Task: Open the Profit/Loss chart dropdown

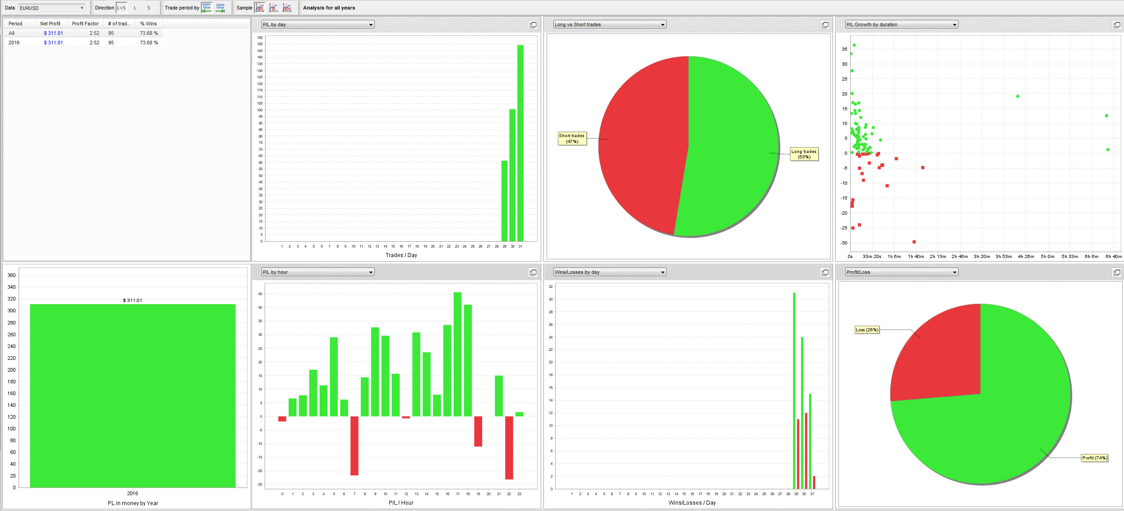Action: click(902, 272)
